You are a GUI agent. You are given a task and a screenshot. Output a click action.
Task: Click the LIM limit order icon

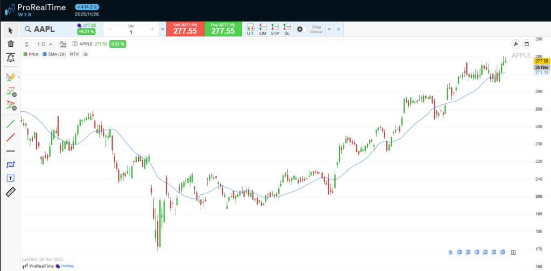(x=263, y=29)
